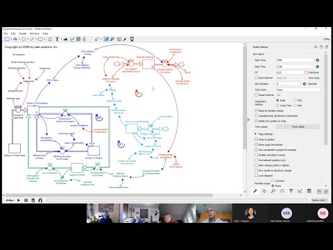The height and width of the screenshot is (250, 333).
Task: Enable Lock diagram checkbox
Action: coord(256,176)
